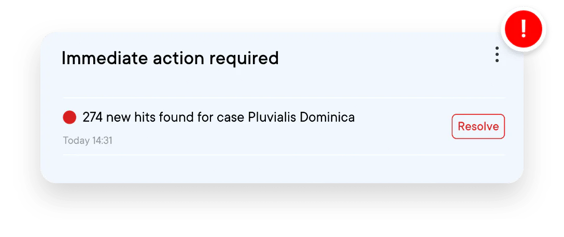The height and width of the screenshot is (237, 564).
Task: Resolve the Pluvialis Dominica hits alert
Action: pyautogui.click(x=478, y=126)
